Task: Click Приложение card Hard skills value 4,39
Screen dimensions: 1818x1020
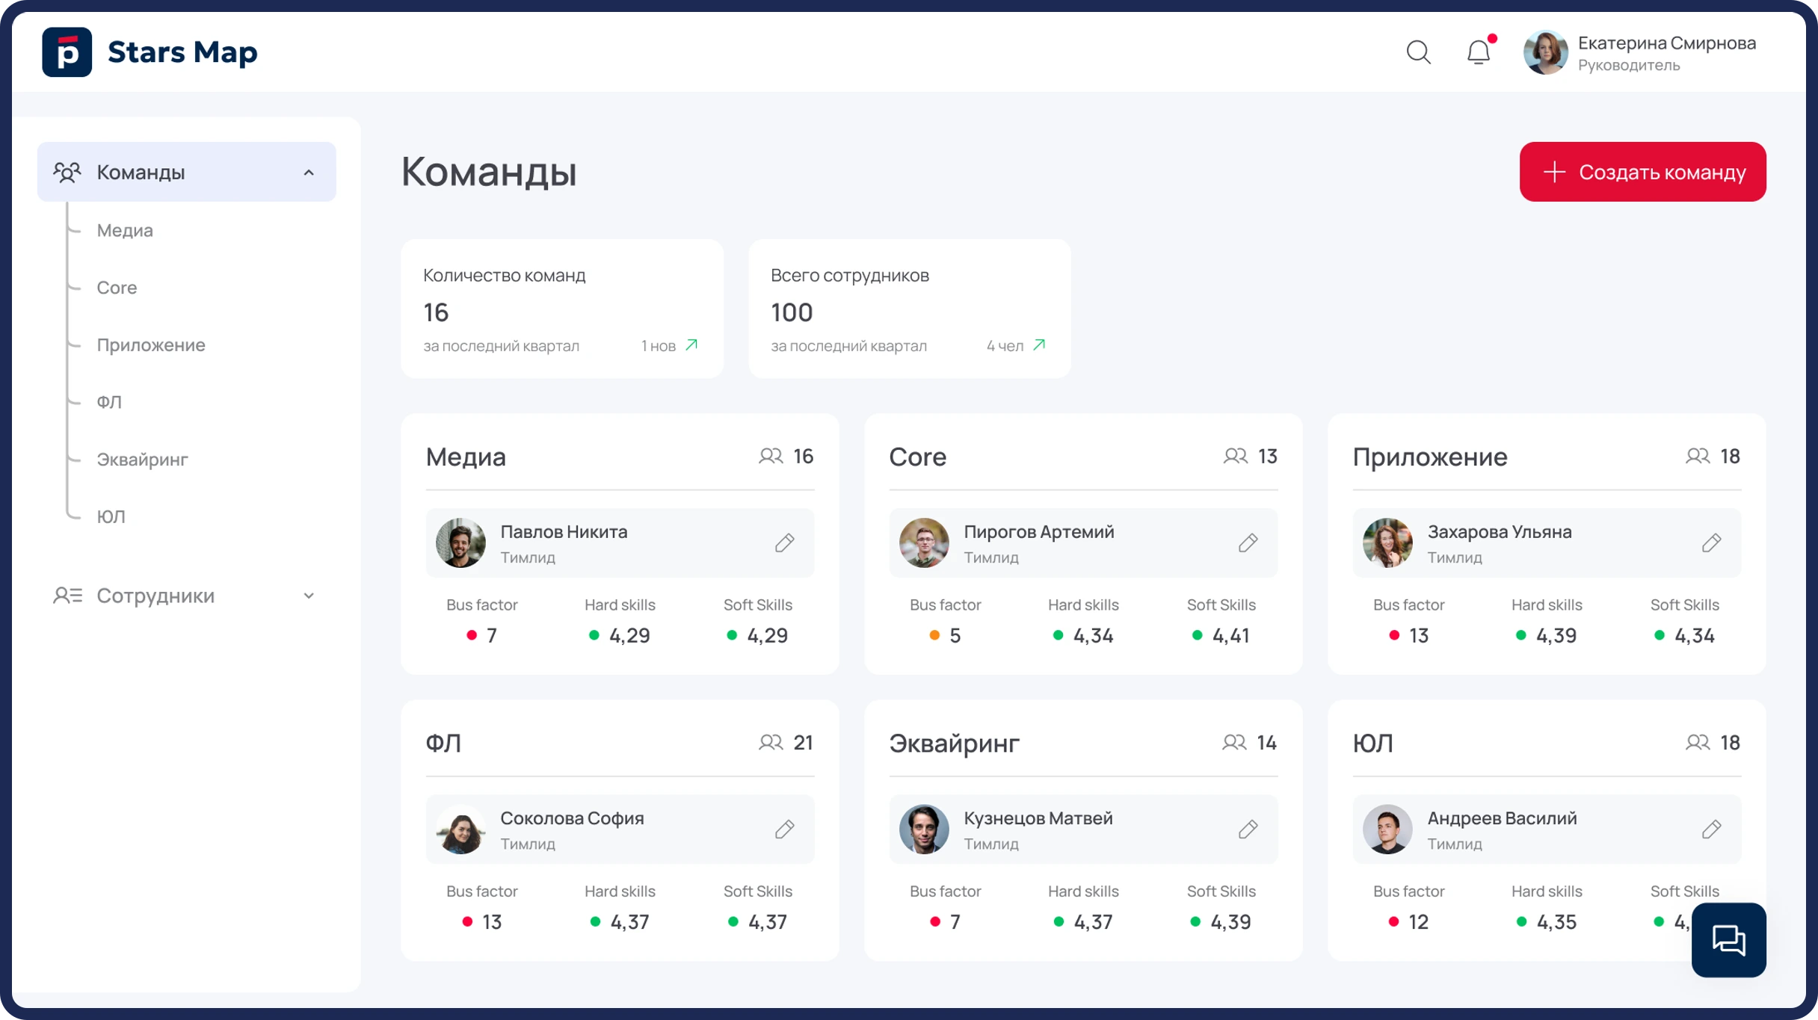Action: 1556,636
